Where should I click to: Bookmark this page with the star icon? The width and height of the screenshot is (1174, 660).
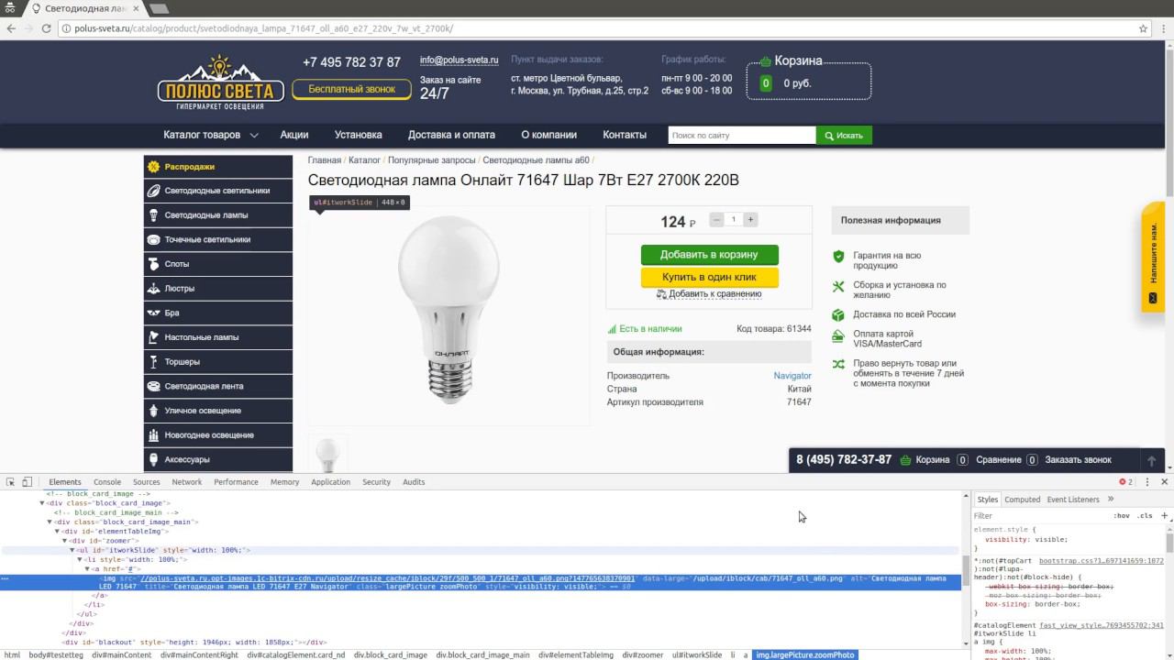pos(1143,28)
